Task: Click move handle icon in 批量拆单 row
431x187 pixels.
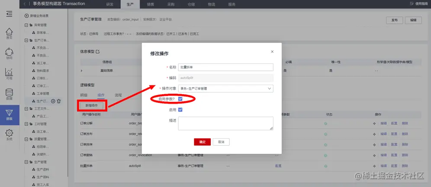Action: click(x=374, y=166)
